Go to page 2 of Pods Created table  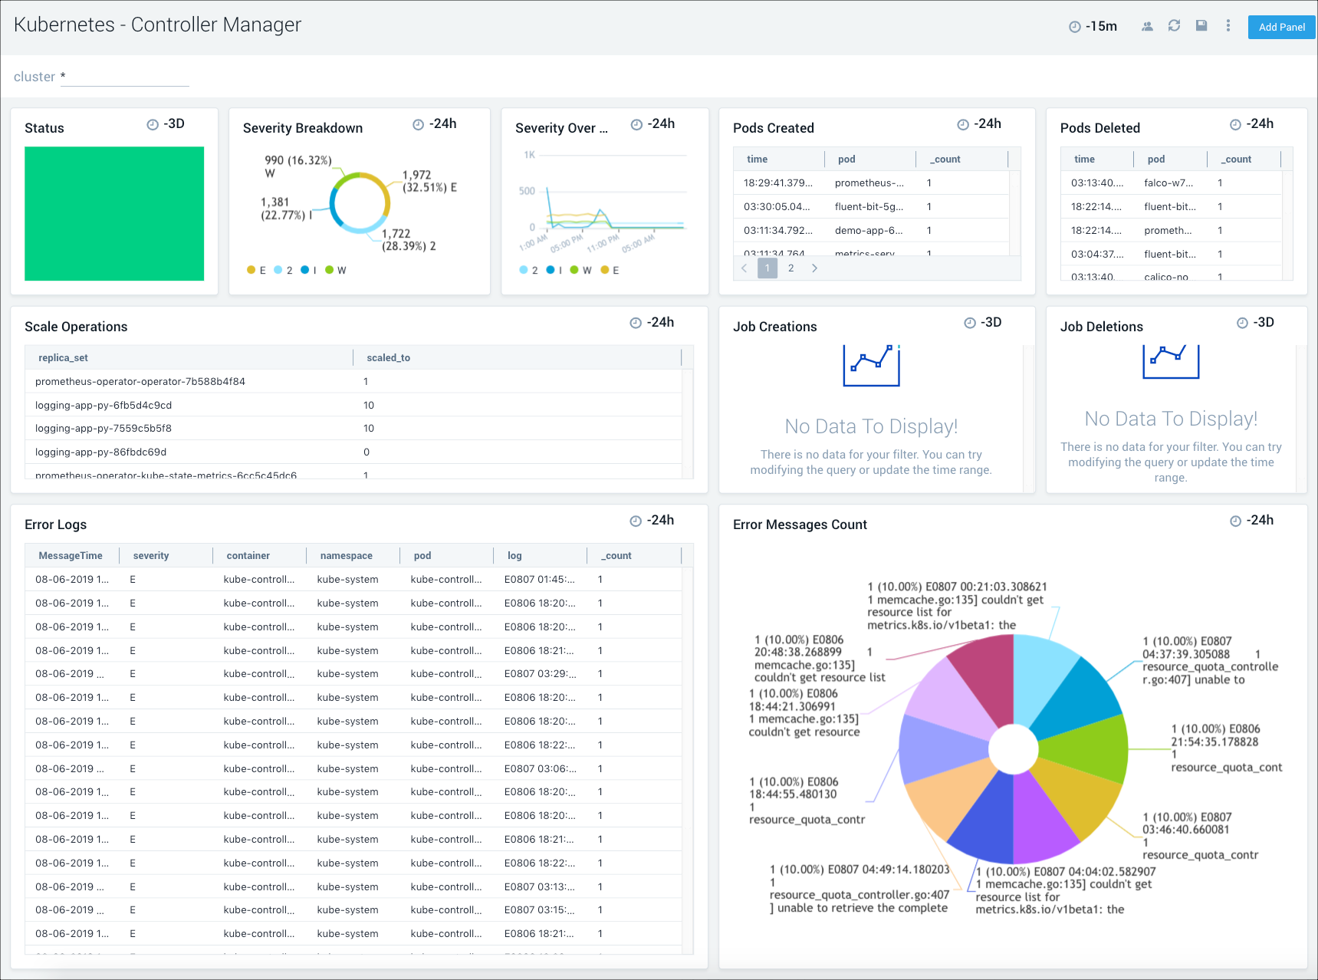tap(790, 268)
